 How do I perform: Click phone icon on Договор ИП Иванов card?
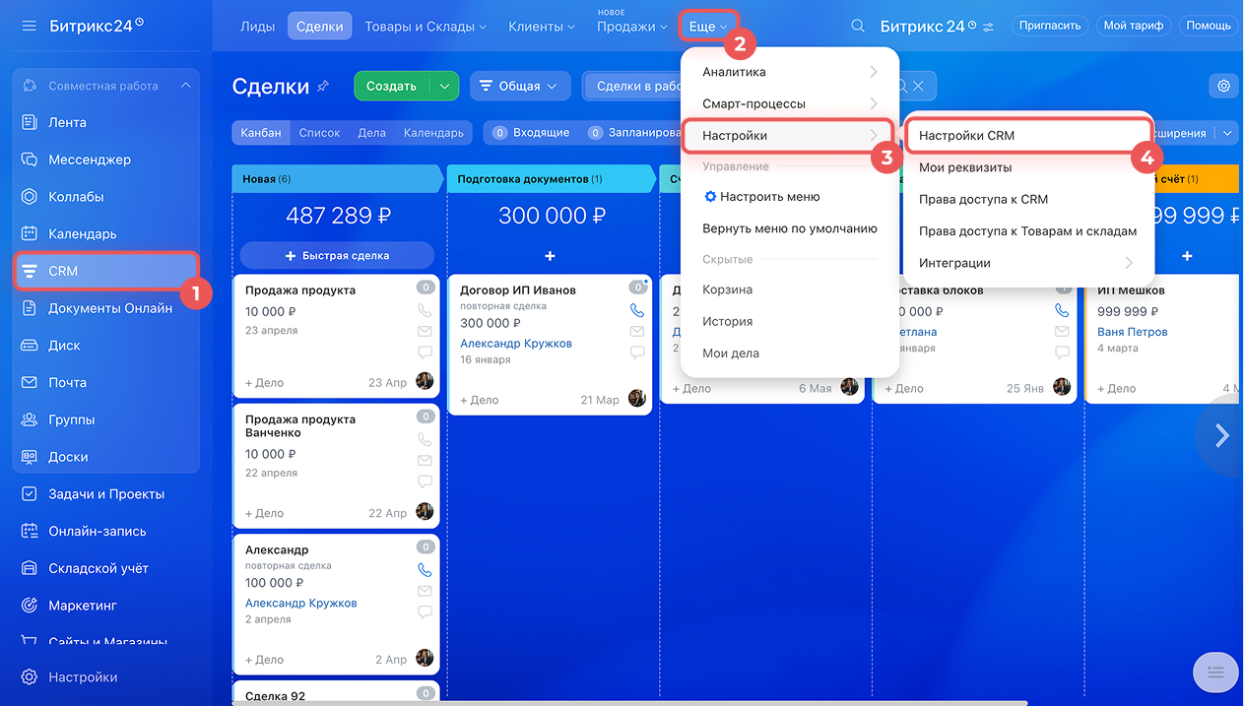point(637,309)
